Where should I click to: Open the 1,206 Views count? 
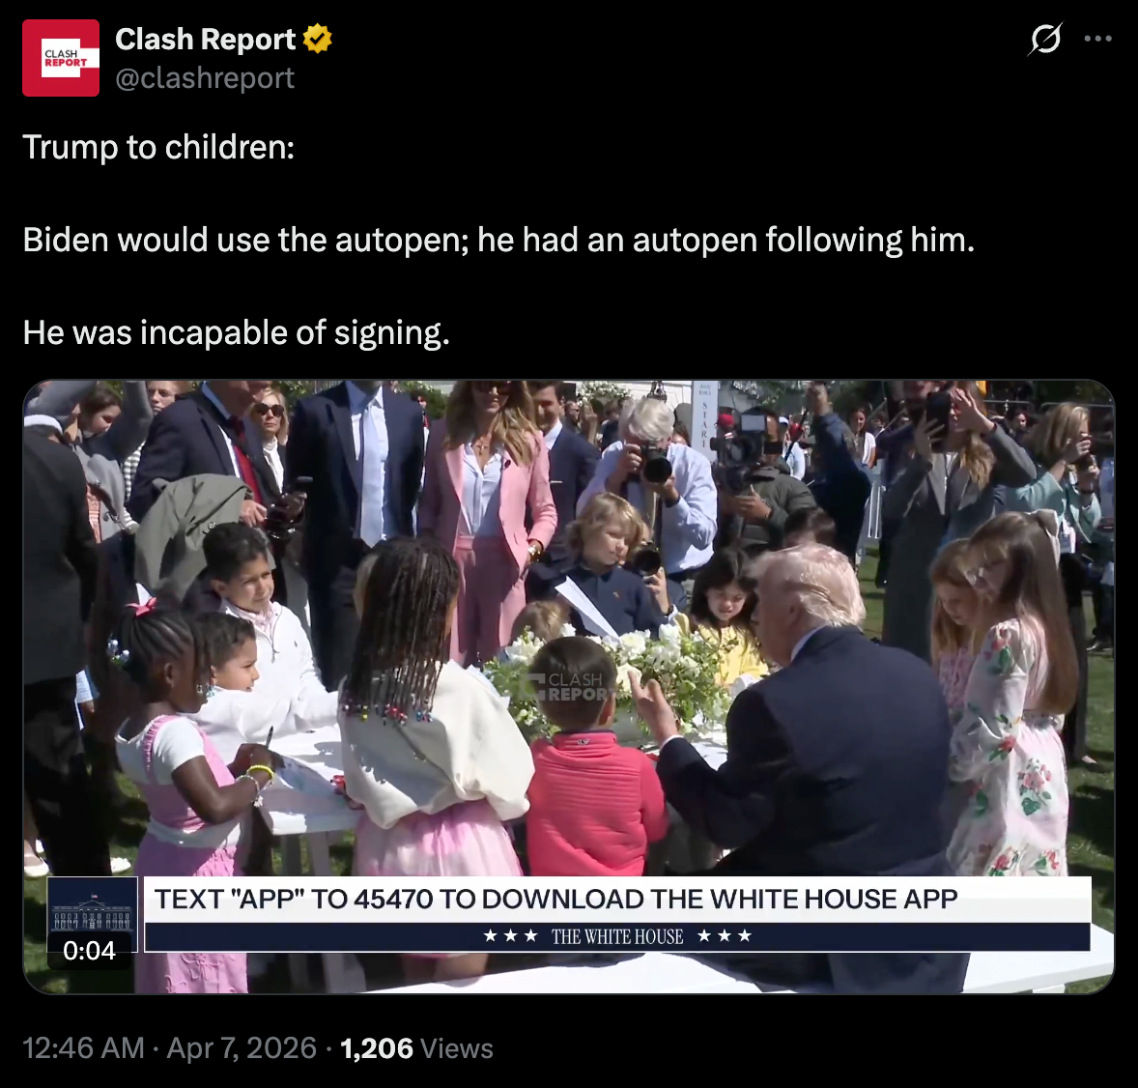point(416,1048)
